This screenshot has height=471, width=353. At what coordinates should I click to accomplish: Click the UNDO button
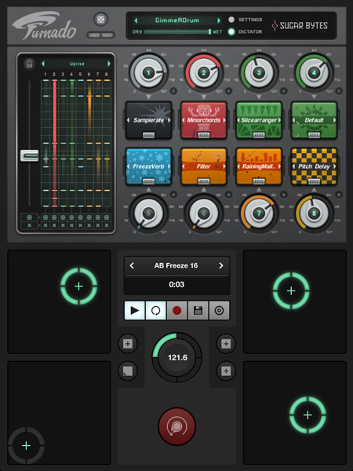point(95,35)
